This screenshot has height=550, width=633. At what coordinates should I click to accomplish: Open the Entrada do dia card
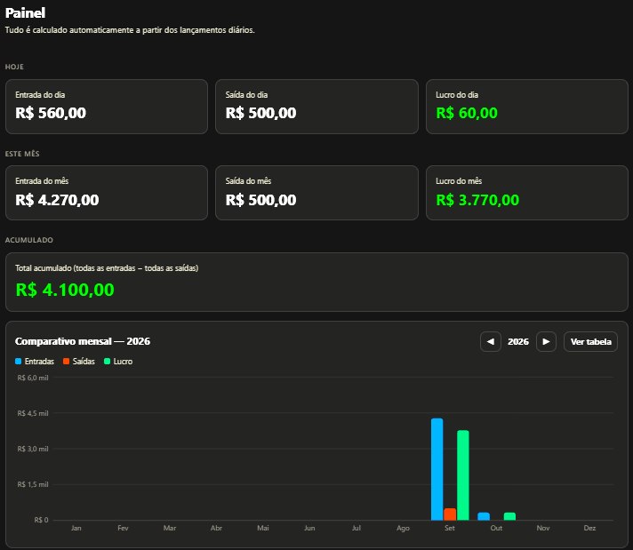click(x=107, y=107)
